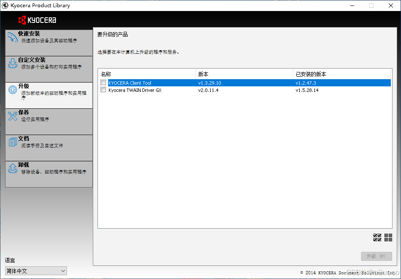
Task: Click installed version v1.5.28.14 cell
Action: click(x=307, y=90)
